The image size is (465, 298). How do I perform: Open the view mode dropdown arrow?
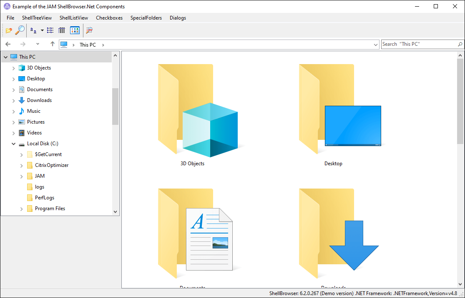coord(42,30)
